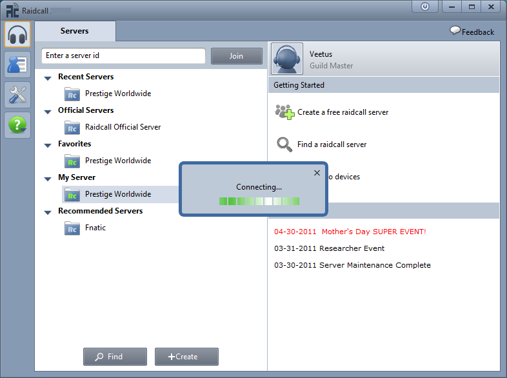The width and height of the screenshot is (507, 378).
Task: Open Find a raidcall server link
Action: [x=332, y=144]
